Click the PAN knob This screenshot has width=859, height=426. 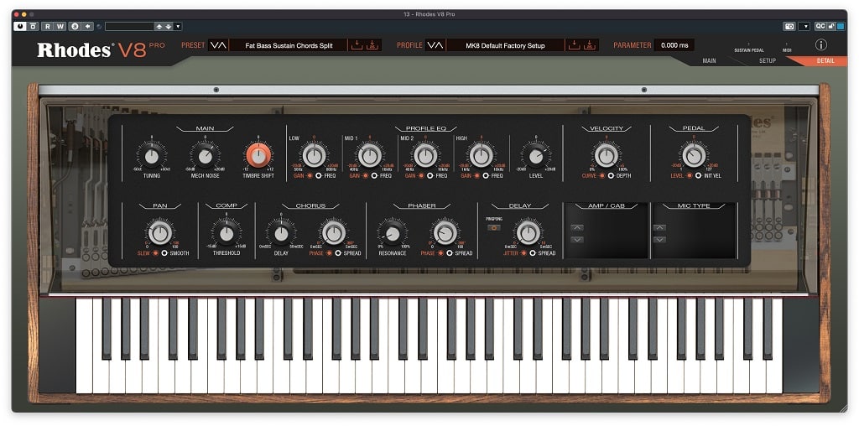(160, 233)
